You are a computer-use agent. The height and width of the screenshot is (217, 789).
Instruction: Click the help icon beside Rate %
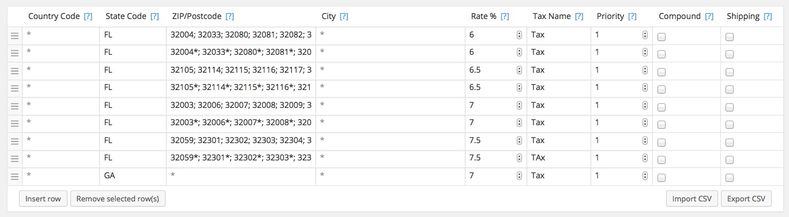click(505, 17)
